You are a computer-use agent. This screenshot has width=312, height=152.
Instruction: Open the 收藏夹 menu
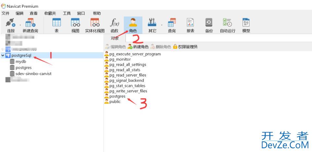coord(50,13)
